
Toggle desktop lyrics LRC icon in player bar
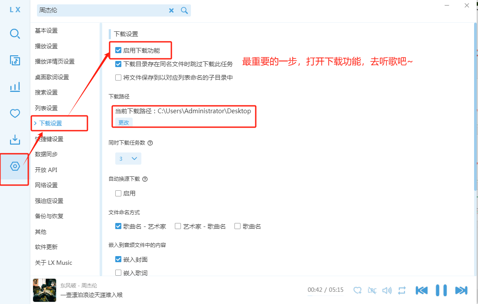point(372,290)
